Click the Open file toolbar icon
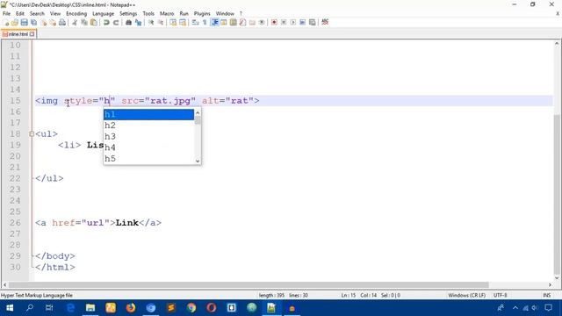Viewport: 562px width, 316px height. tap(15, 23)
